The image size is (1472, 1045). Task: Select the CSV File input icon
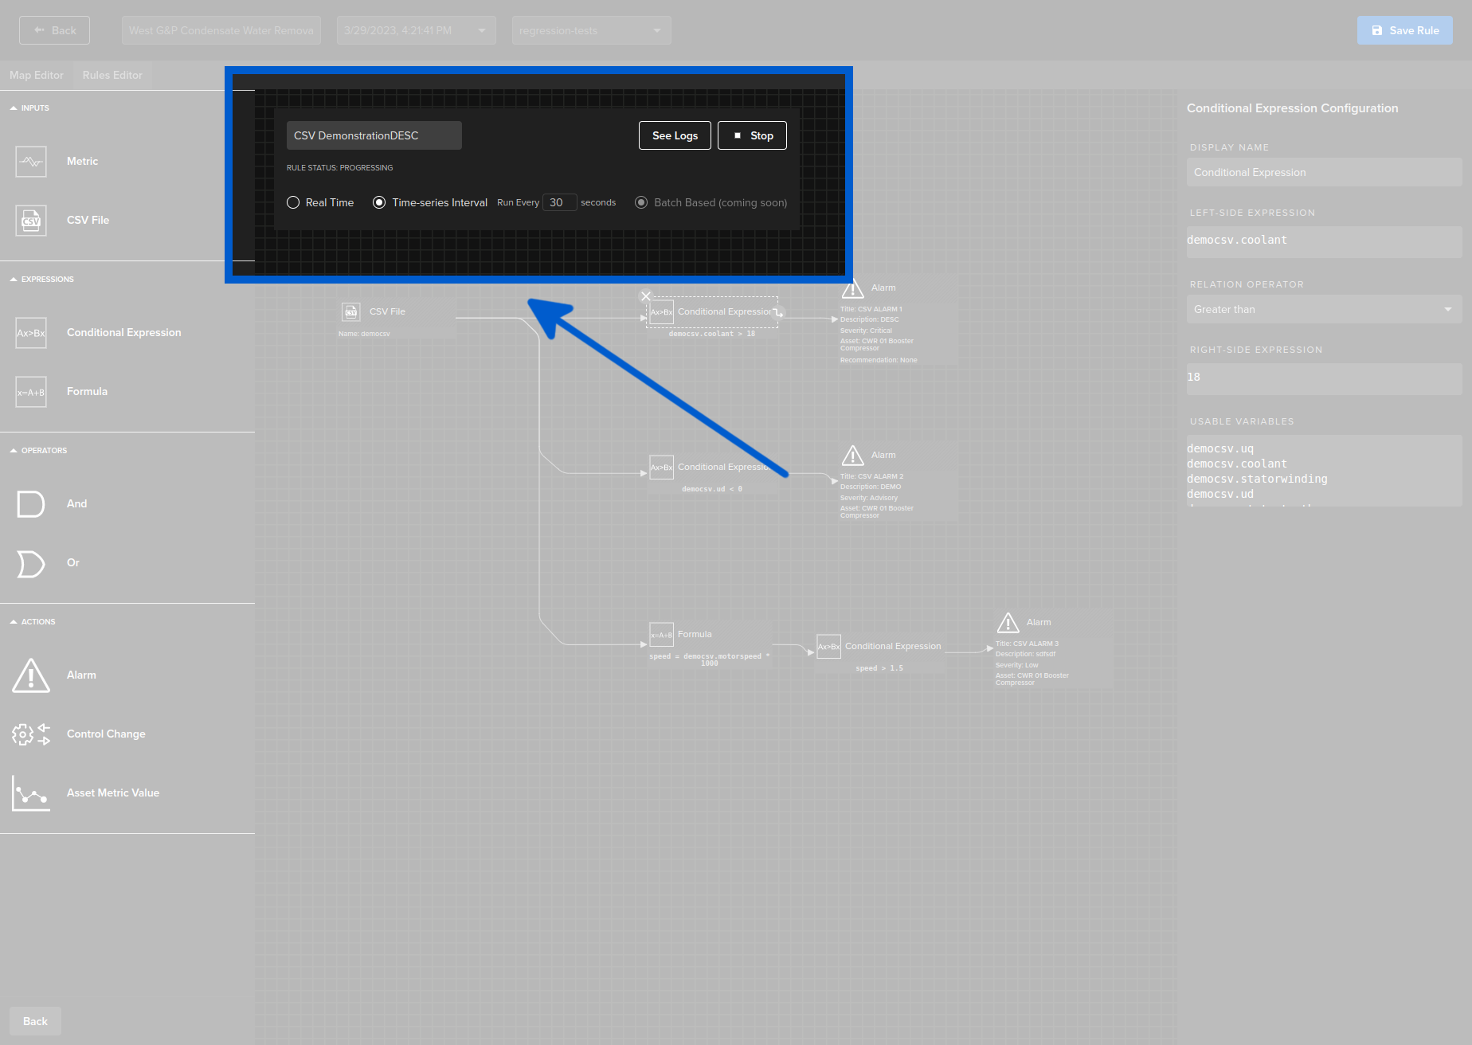pyautogui.click(x=30, y=221)
